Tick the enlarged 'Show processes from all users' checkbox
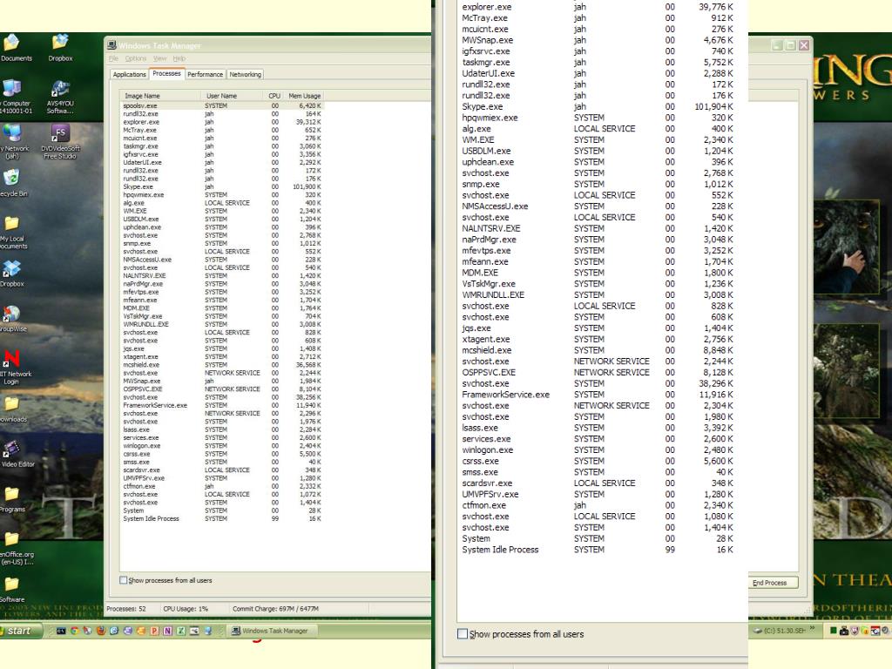 (x=463, y=634)
